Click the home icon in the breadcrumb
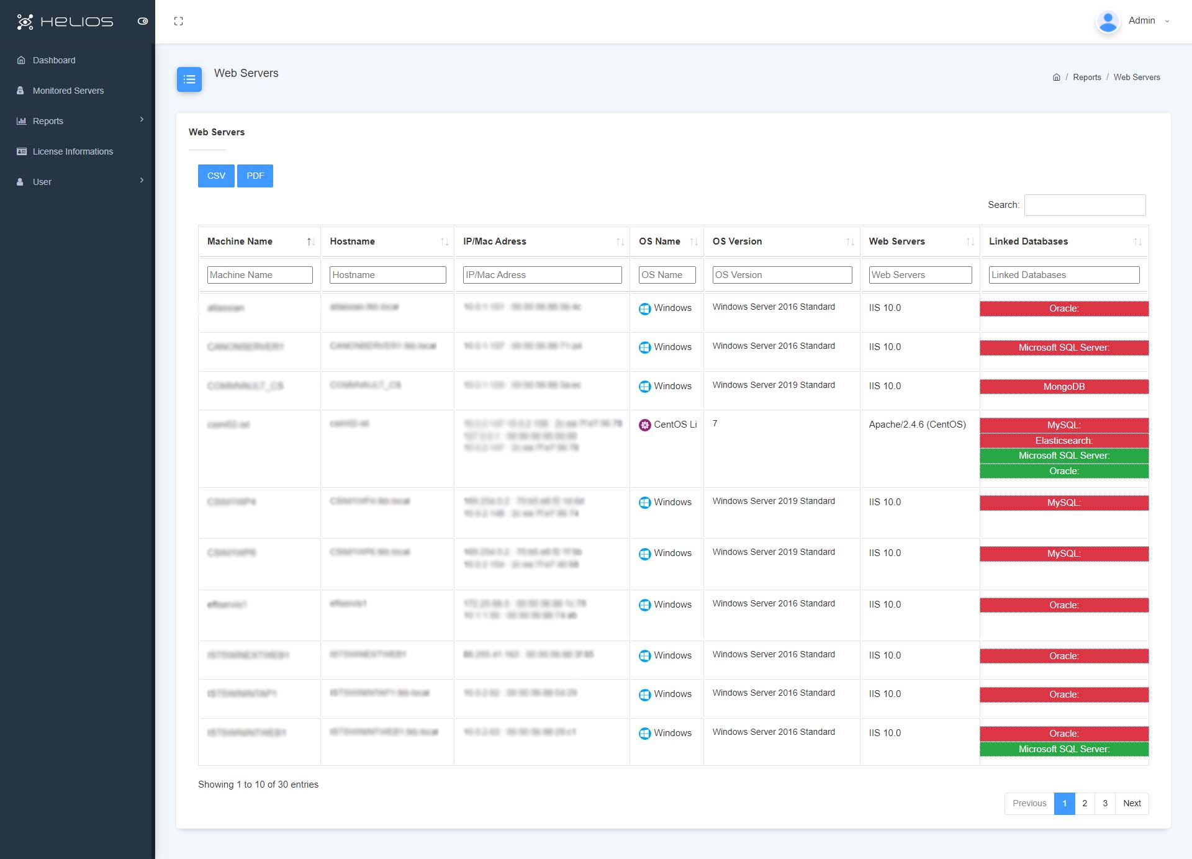The image size is (1192, 859). (x=1057, y=77)
